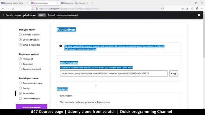This screenshot has width=205, height=115.
Task: Open the Pocket save icon
Action: 183,9
